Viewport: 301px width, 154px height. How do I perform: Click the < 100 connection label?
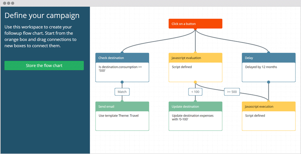point(195,92)
